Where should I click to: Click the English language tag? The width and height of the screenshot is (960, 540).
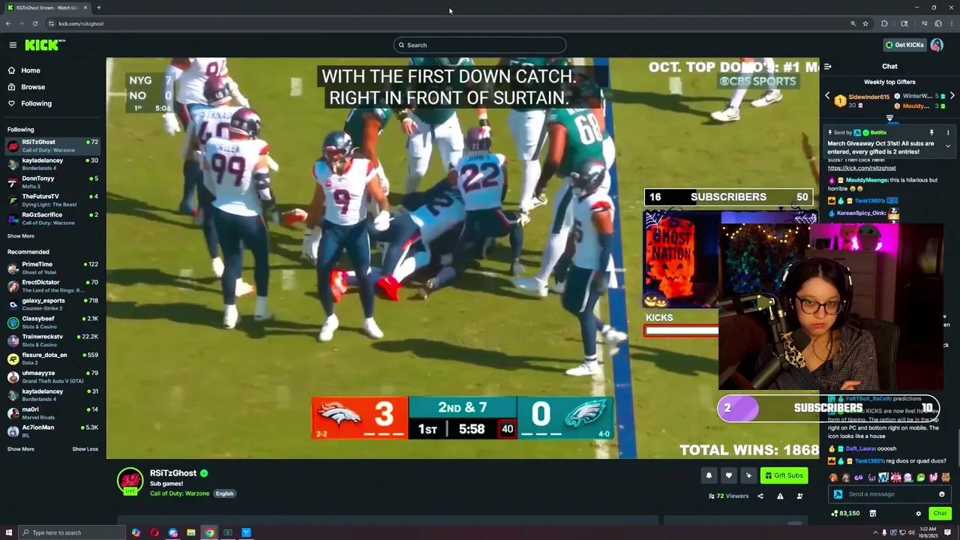(x=224, y=493)
